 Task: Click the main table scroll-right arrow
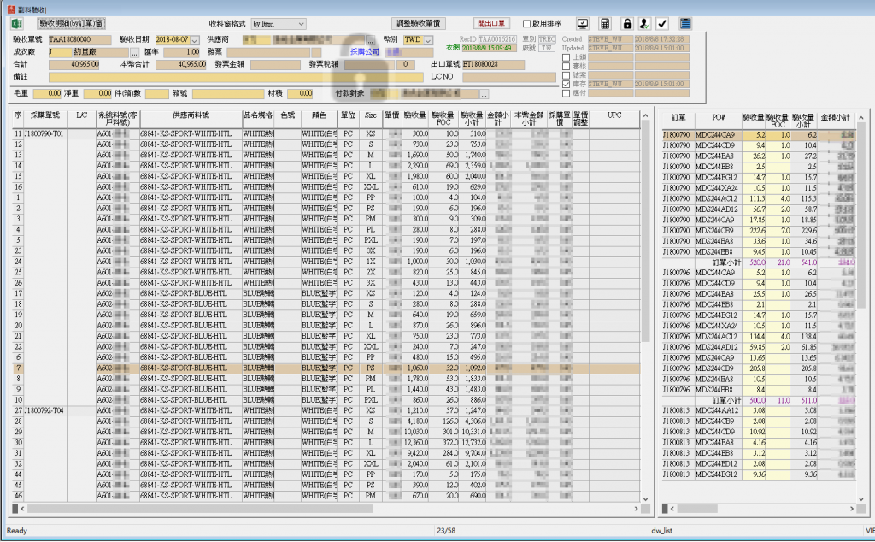click(x=636, y=509)
